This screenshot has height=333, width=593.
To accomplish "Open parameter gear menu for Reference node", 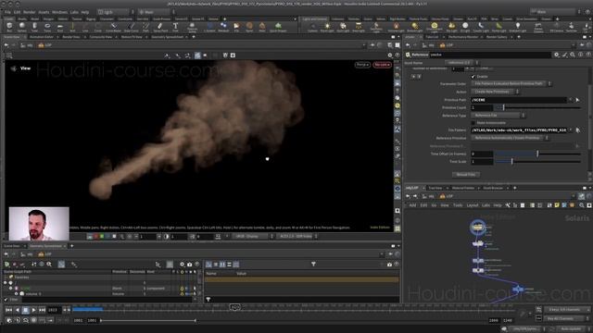I will click(557, 55).
